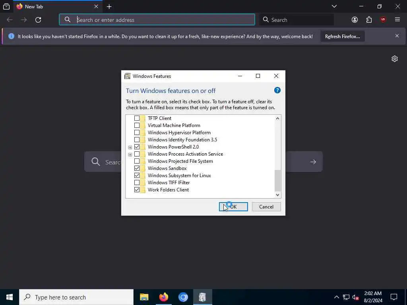
Task: Click the Firefox back arrow
Action: point(10,20)
